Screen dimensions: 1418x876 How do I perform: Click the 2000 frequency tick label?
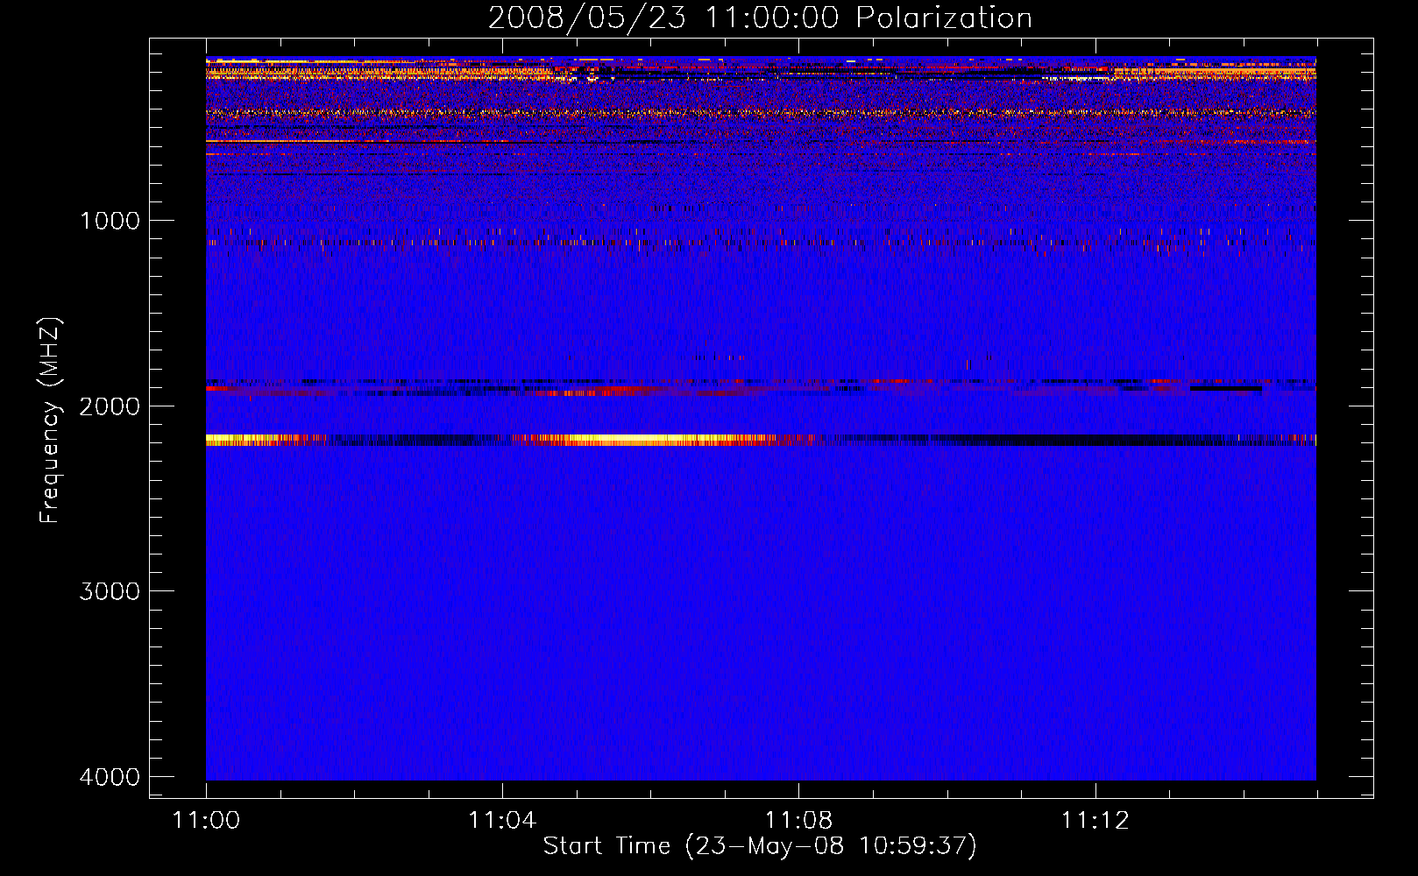[110, 406]
